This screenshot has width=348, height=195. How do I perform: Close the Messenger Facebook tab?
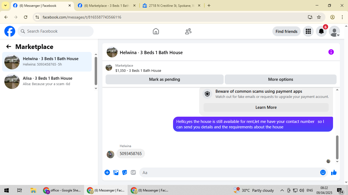tap(70, 5)
